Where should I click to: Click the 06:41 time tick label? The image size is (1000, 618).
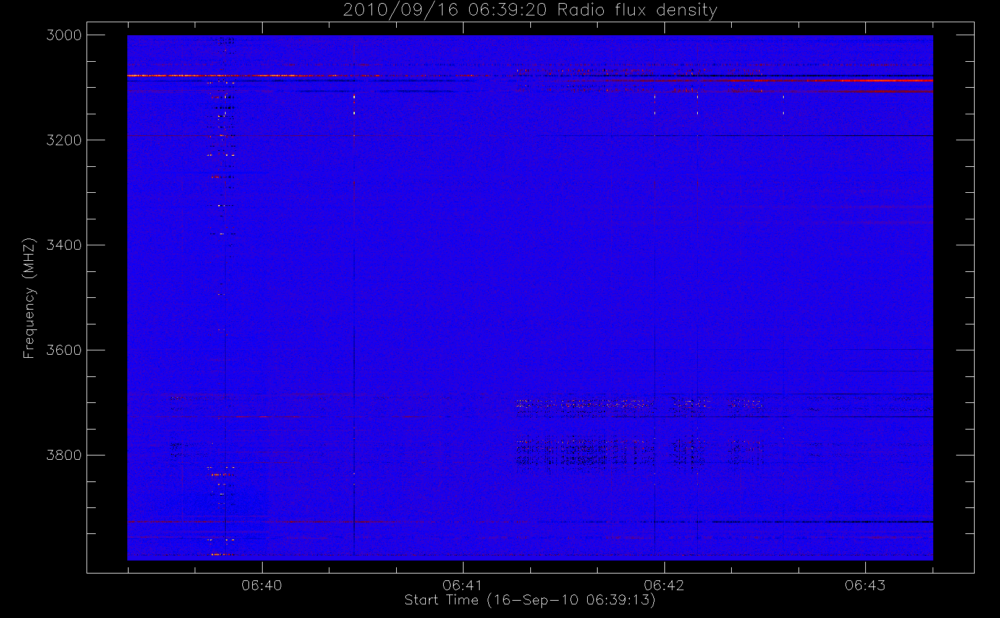pos(462,585)
